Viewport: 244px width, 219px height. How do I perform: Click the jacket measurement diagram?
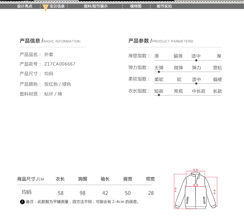click(196, 189)
